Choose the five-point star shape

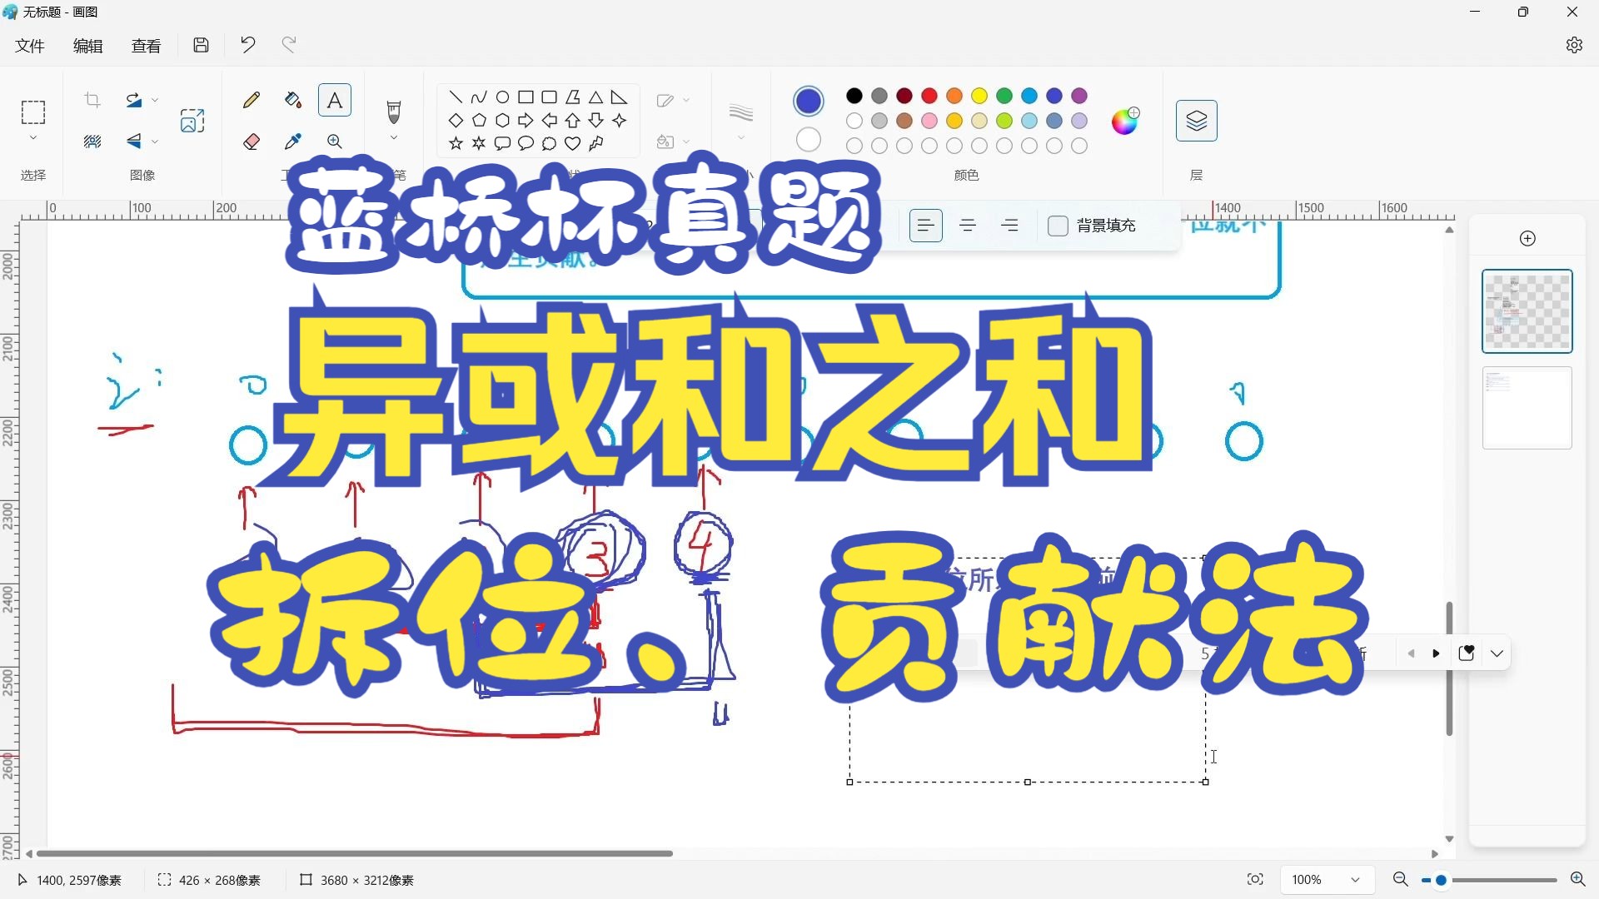(x=456, y=144)
